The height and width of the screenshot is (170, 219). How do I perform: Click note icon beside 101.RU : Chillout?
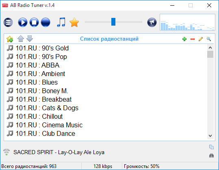pyautogui.click(x=10, y=116)
